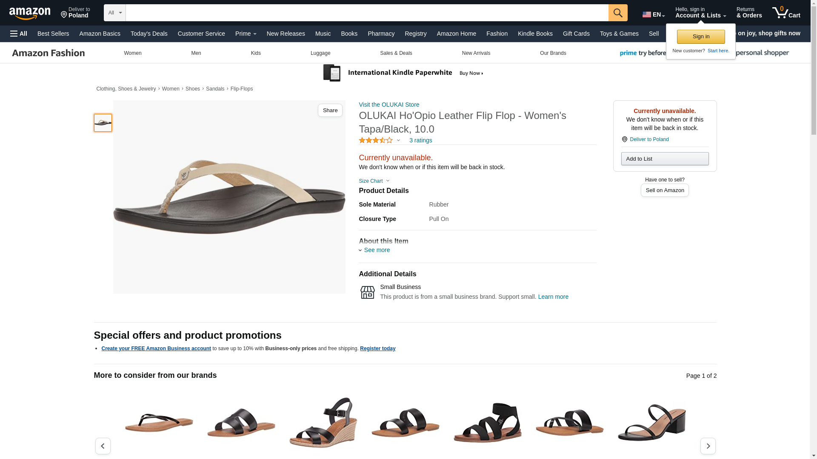Open the All hamburger menu
The width and height of the screenshot is (817, 459).
(x=19, y=34)
